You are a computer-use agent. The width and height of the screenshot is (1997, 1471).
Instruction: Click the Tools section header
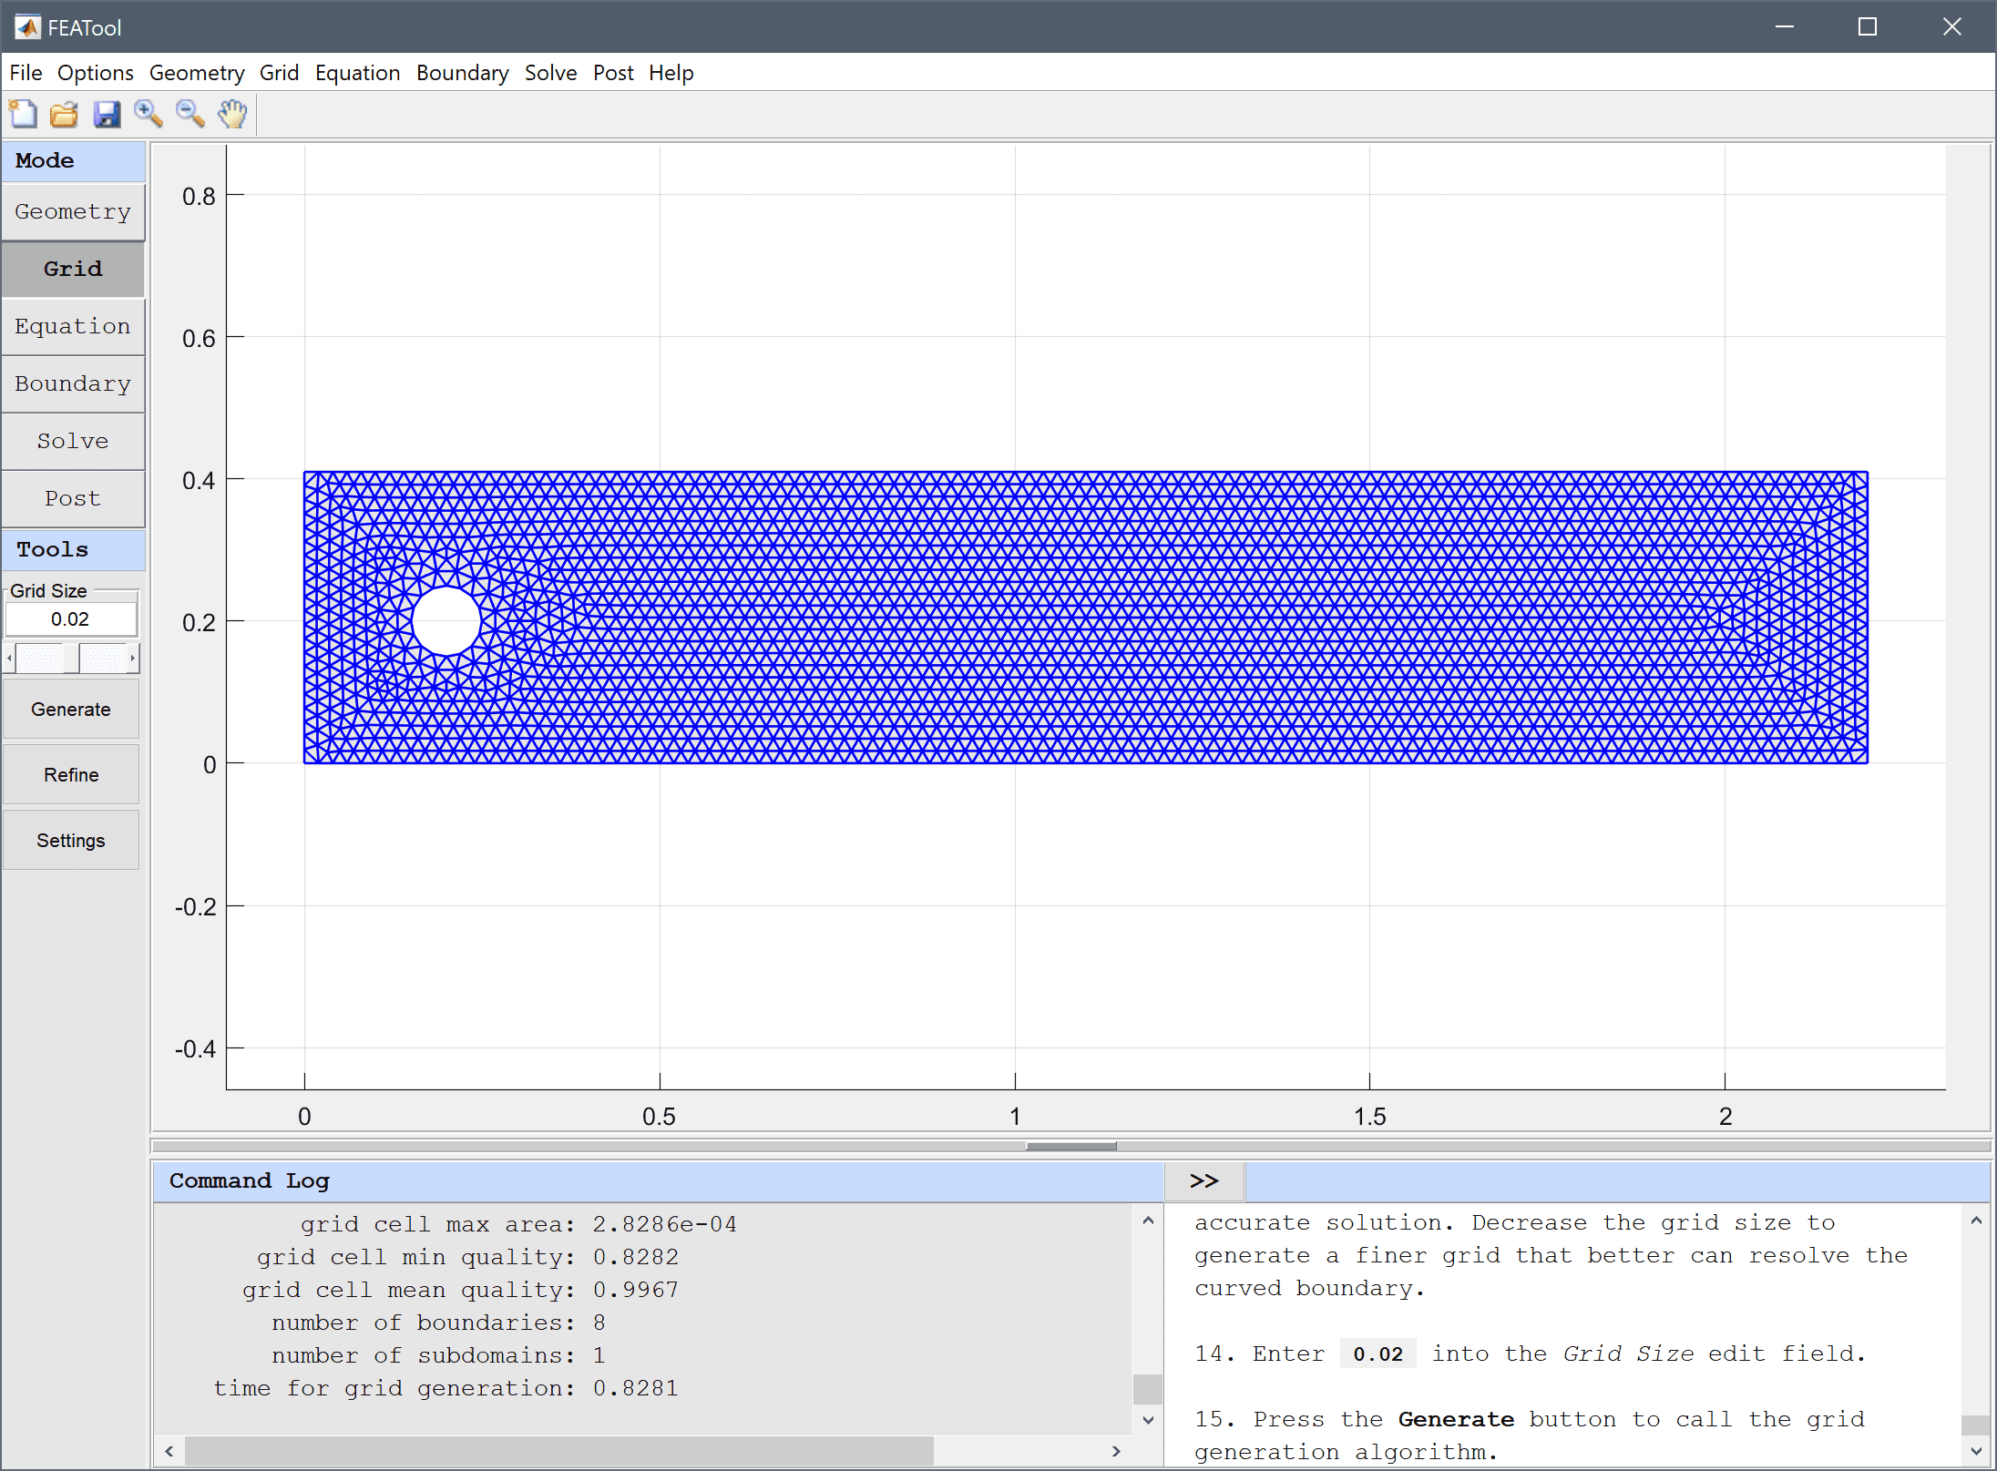(73, 550)
